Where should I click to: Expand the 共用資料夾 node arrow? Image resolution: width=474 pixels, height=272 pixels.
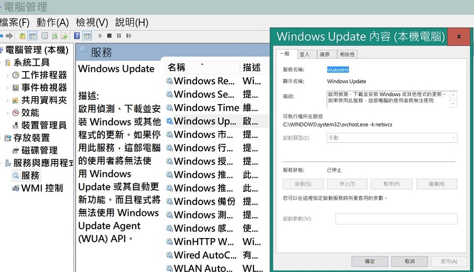point(7,100)
